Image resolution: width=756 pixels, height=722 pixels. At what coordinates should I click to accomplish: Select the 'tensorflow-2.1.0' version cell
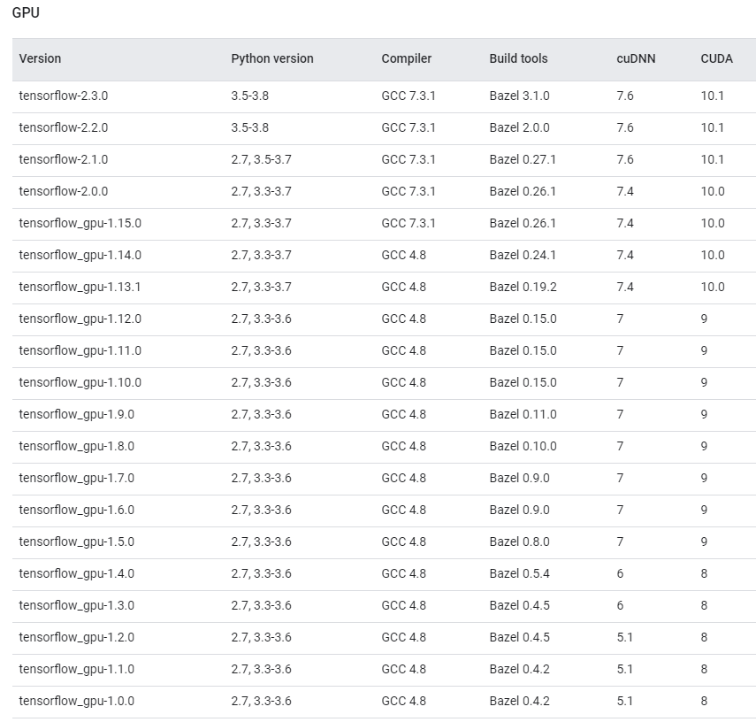click(63, 159)
